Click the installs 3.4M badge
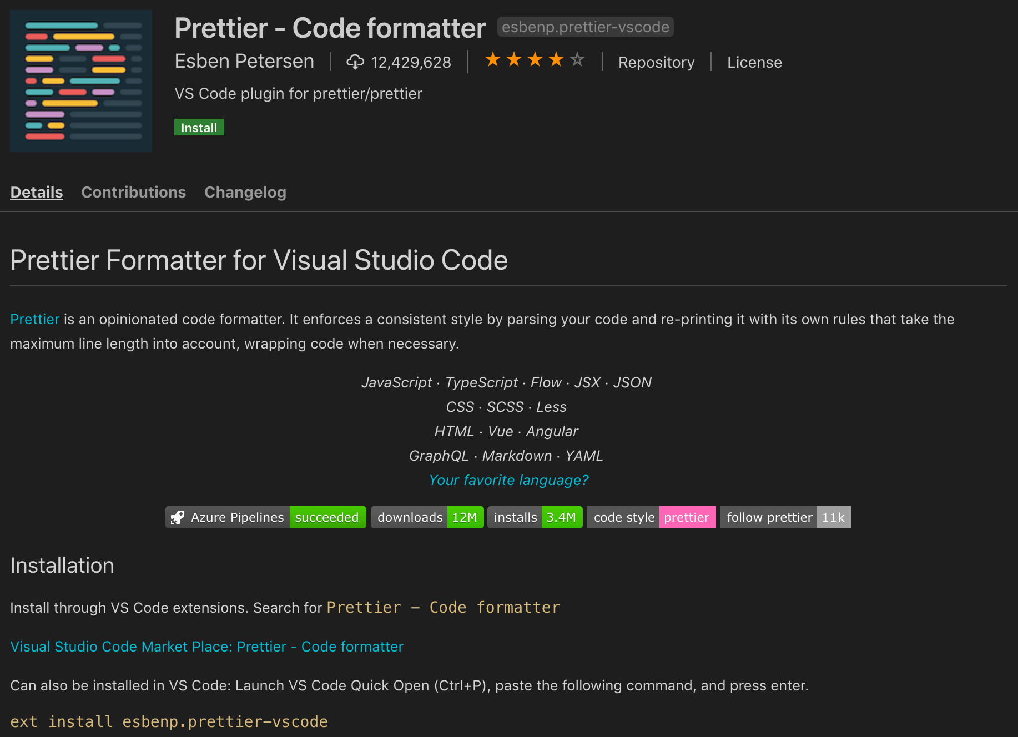1018x737 pixels. pyautogui.click(x=535, y=517)
